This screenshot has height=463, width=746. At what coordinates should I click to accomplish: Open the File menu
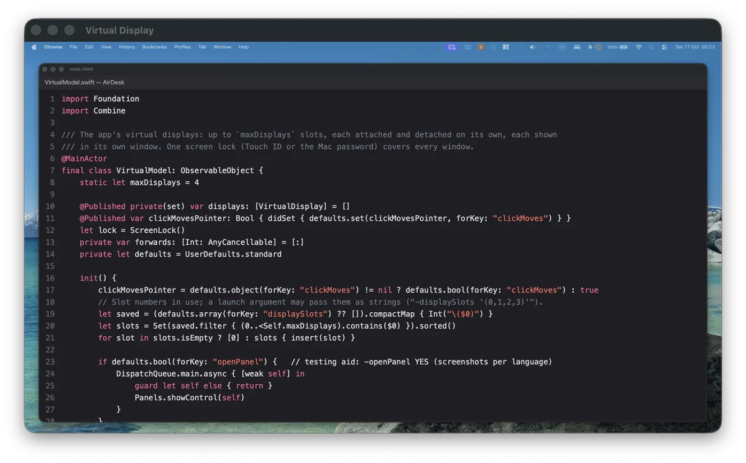tap(73, 47)
